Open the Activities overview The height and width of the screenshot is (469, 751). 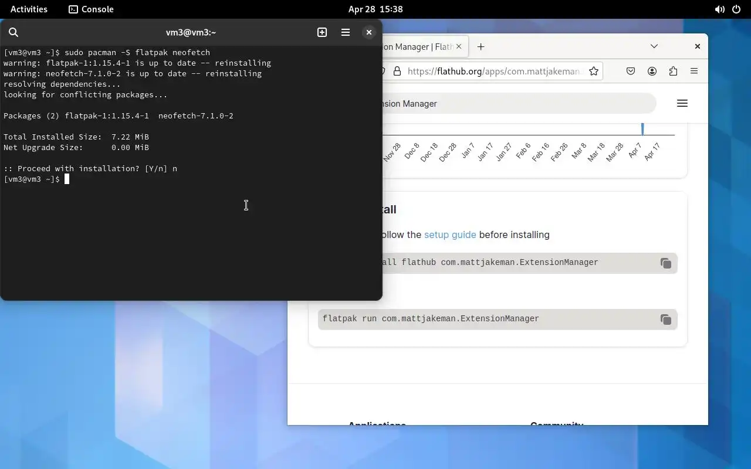[x=29, y=9]
